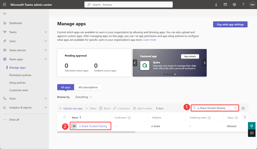
Task: Open the feedback chat widget button
Action: [x=252, y=133]
